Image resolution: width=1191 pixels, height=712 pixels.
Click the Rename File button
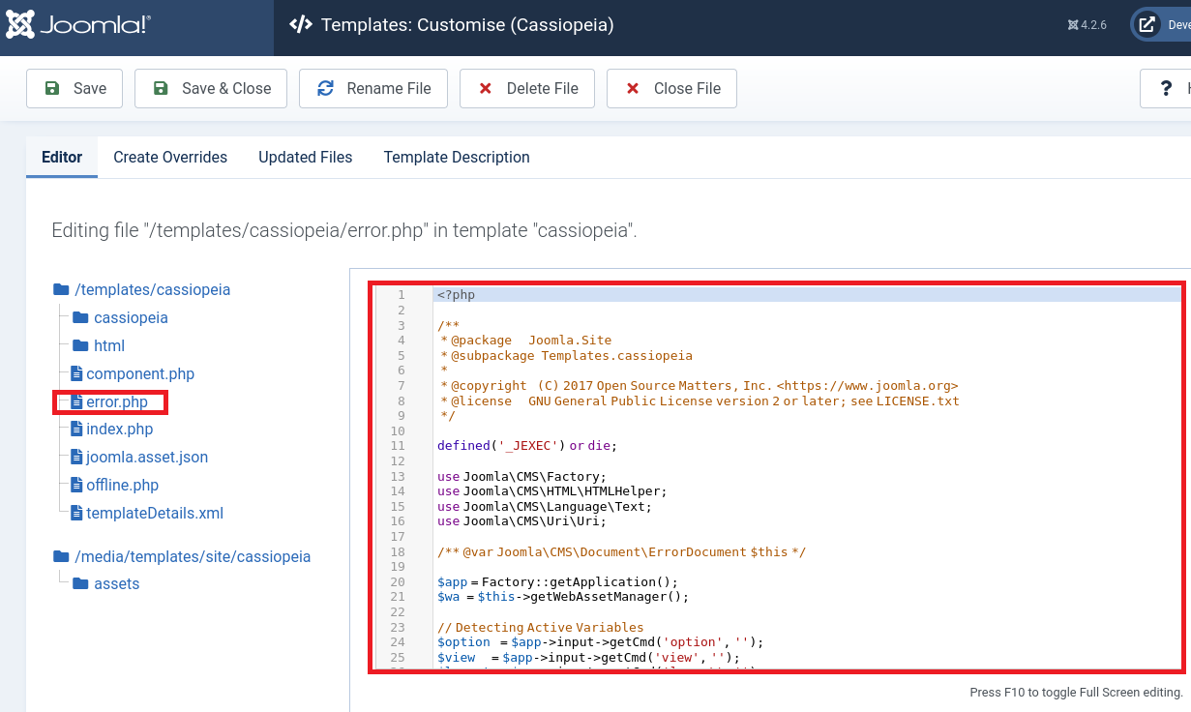[x=372, y=88]
